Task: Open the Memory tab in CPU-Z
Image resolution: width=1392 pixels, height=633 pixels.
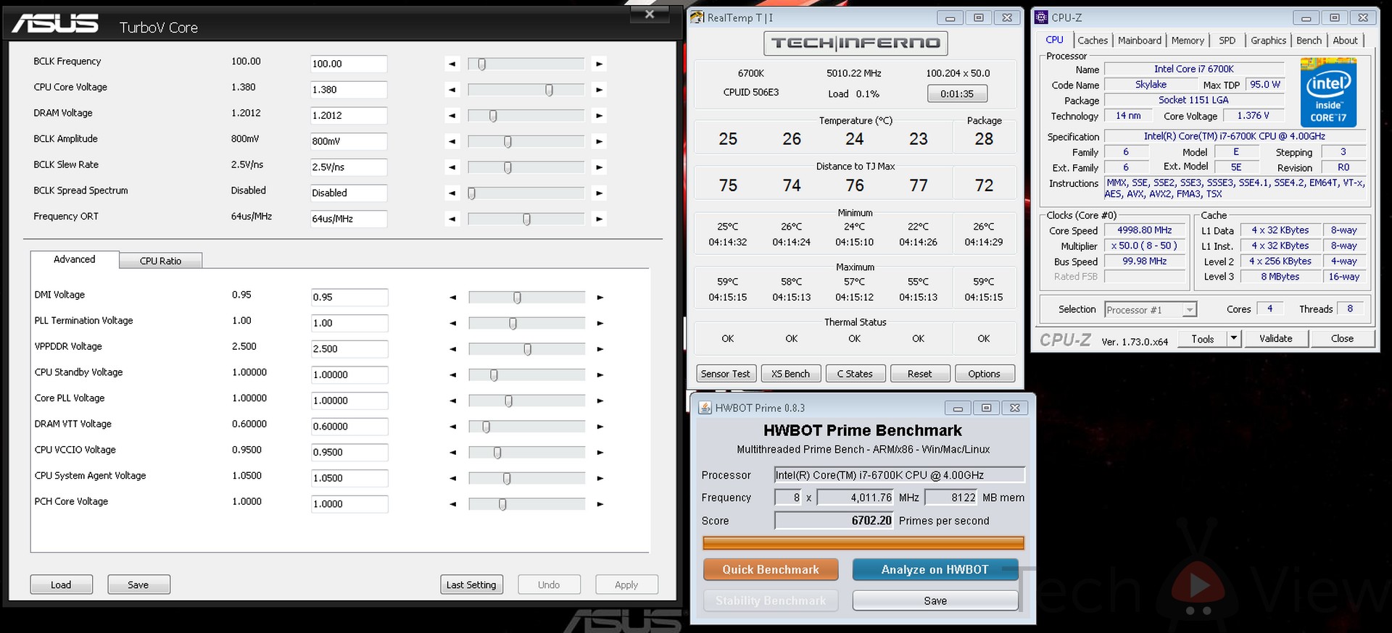Action: pyautogui.click(x=1188, y=41)
